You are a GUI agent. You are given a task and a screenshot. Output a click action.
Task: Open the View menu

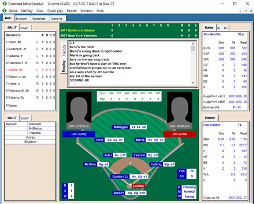pos(40,11)
